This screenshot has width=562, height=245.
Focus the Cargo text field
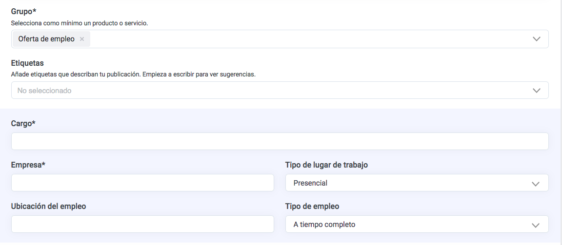tap(280, 141)
